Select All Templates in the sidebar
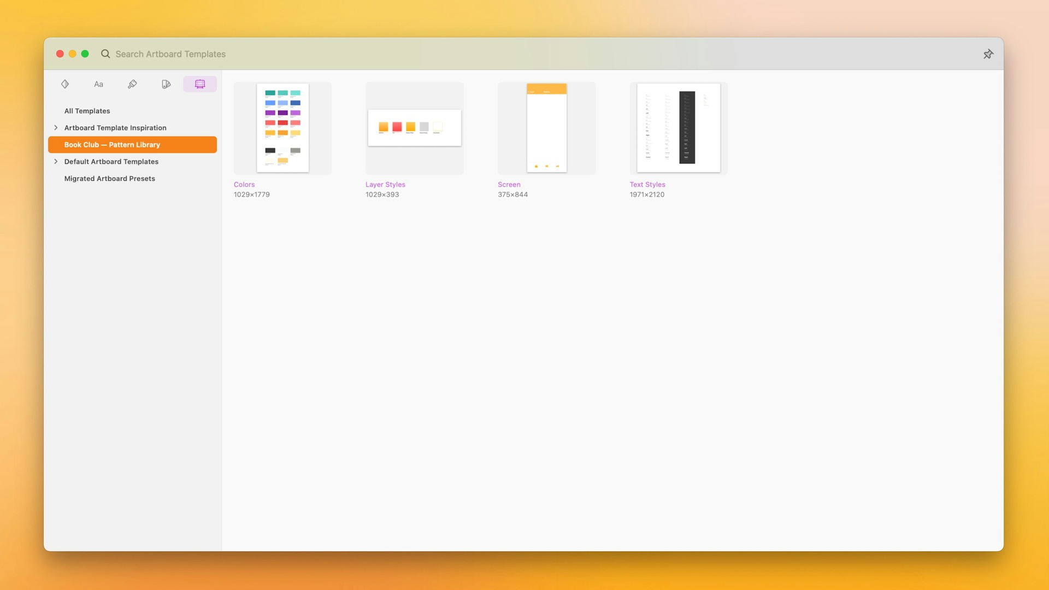The width and height of the screenshot is (1049, 590). coord(87,111)
